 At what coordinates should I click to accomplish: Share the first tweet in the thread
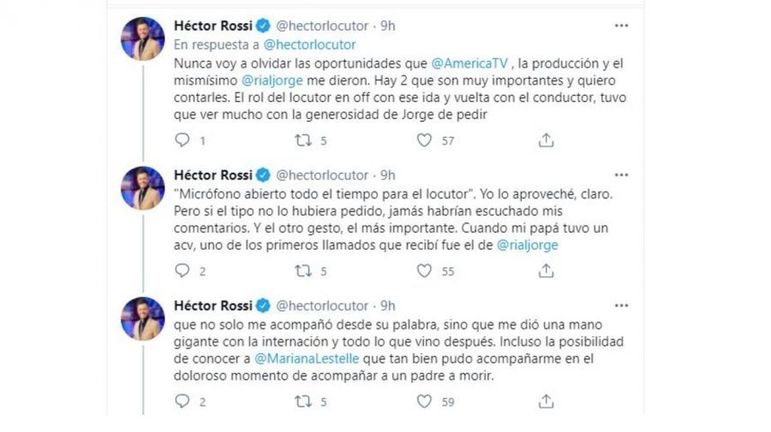tap(546, 140)
